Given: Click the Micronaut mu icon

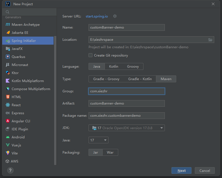Looking at the screenshot, I should [8, 65].
